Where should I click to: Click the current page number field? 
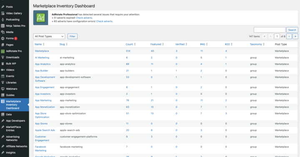click(x=277, y=36)
